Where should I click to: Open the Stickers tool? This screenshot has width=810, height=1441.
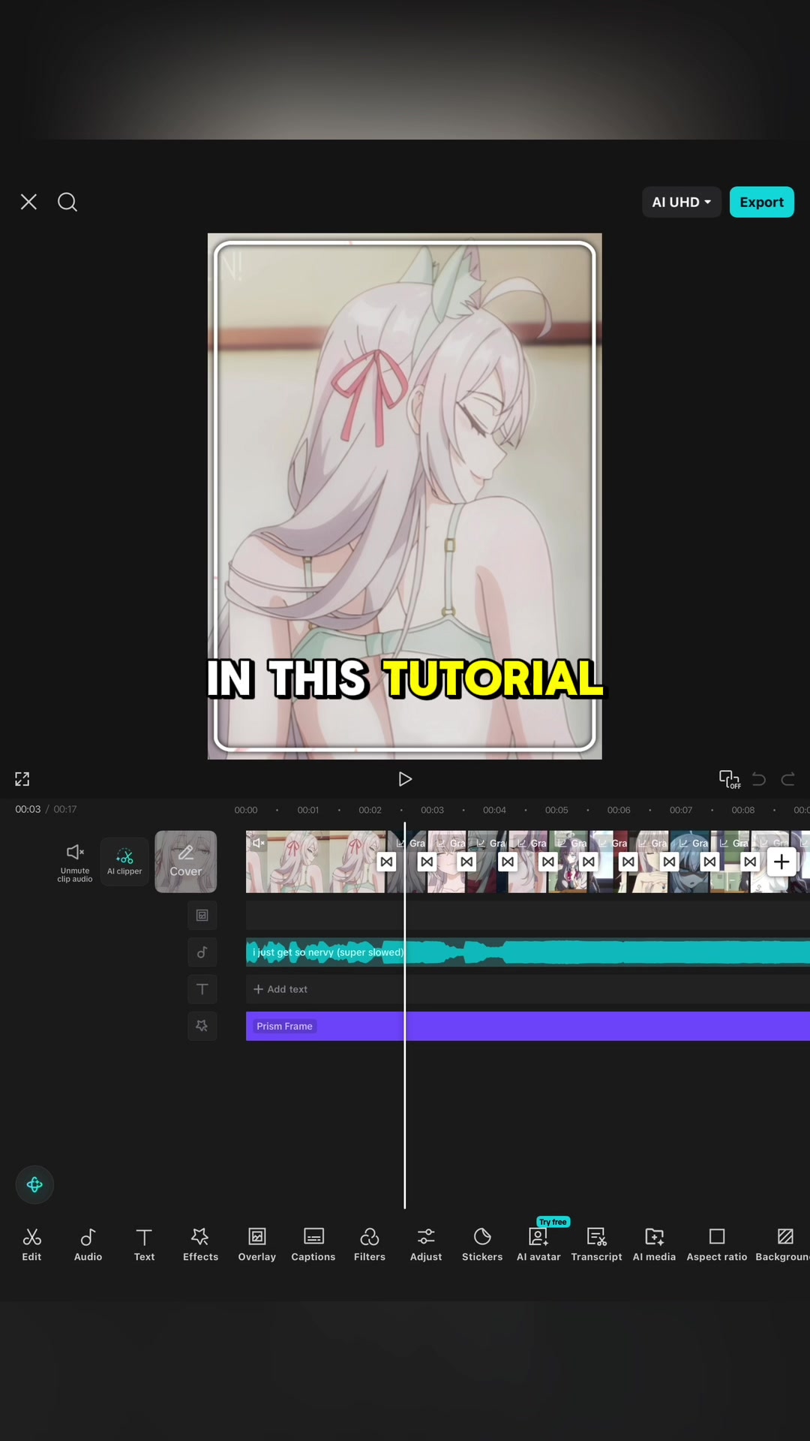click(482, 1244)
